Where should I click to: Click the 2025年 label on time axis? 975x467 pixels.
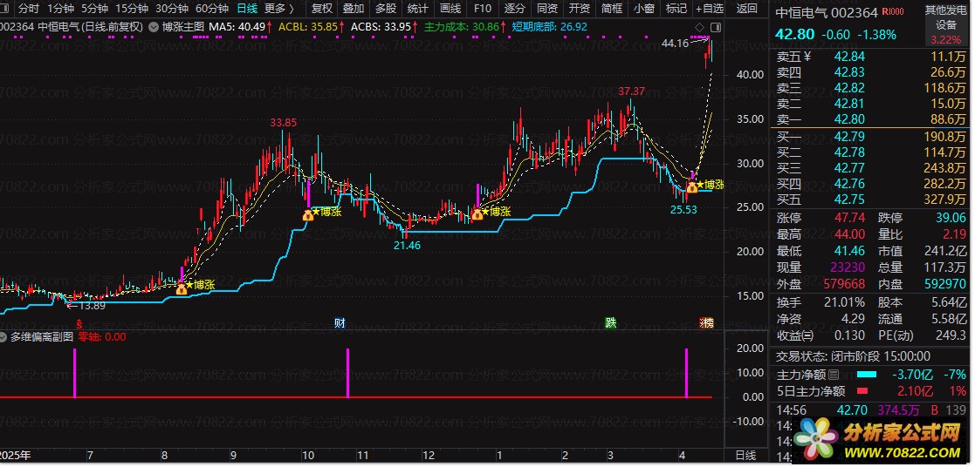point(16,455)
